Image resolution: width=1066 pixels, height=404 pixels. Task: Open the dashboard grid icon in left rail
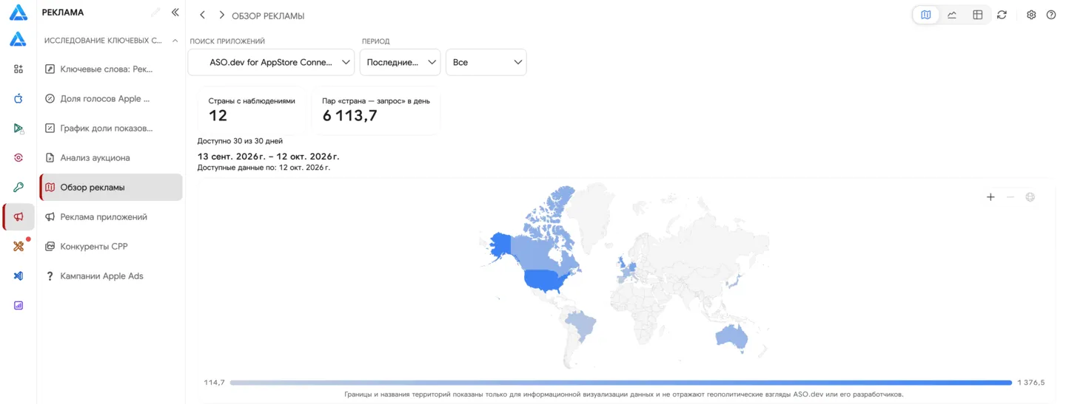(x=19, y=69)
